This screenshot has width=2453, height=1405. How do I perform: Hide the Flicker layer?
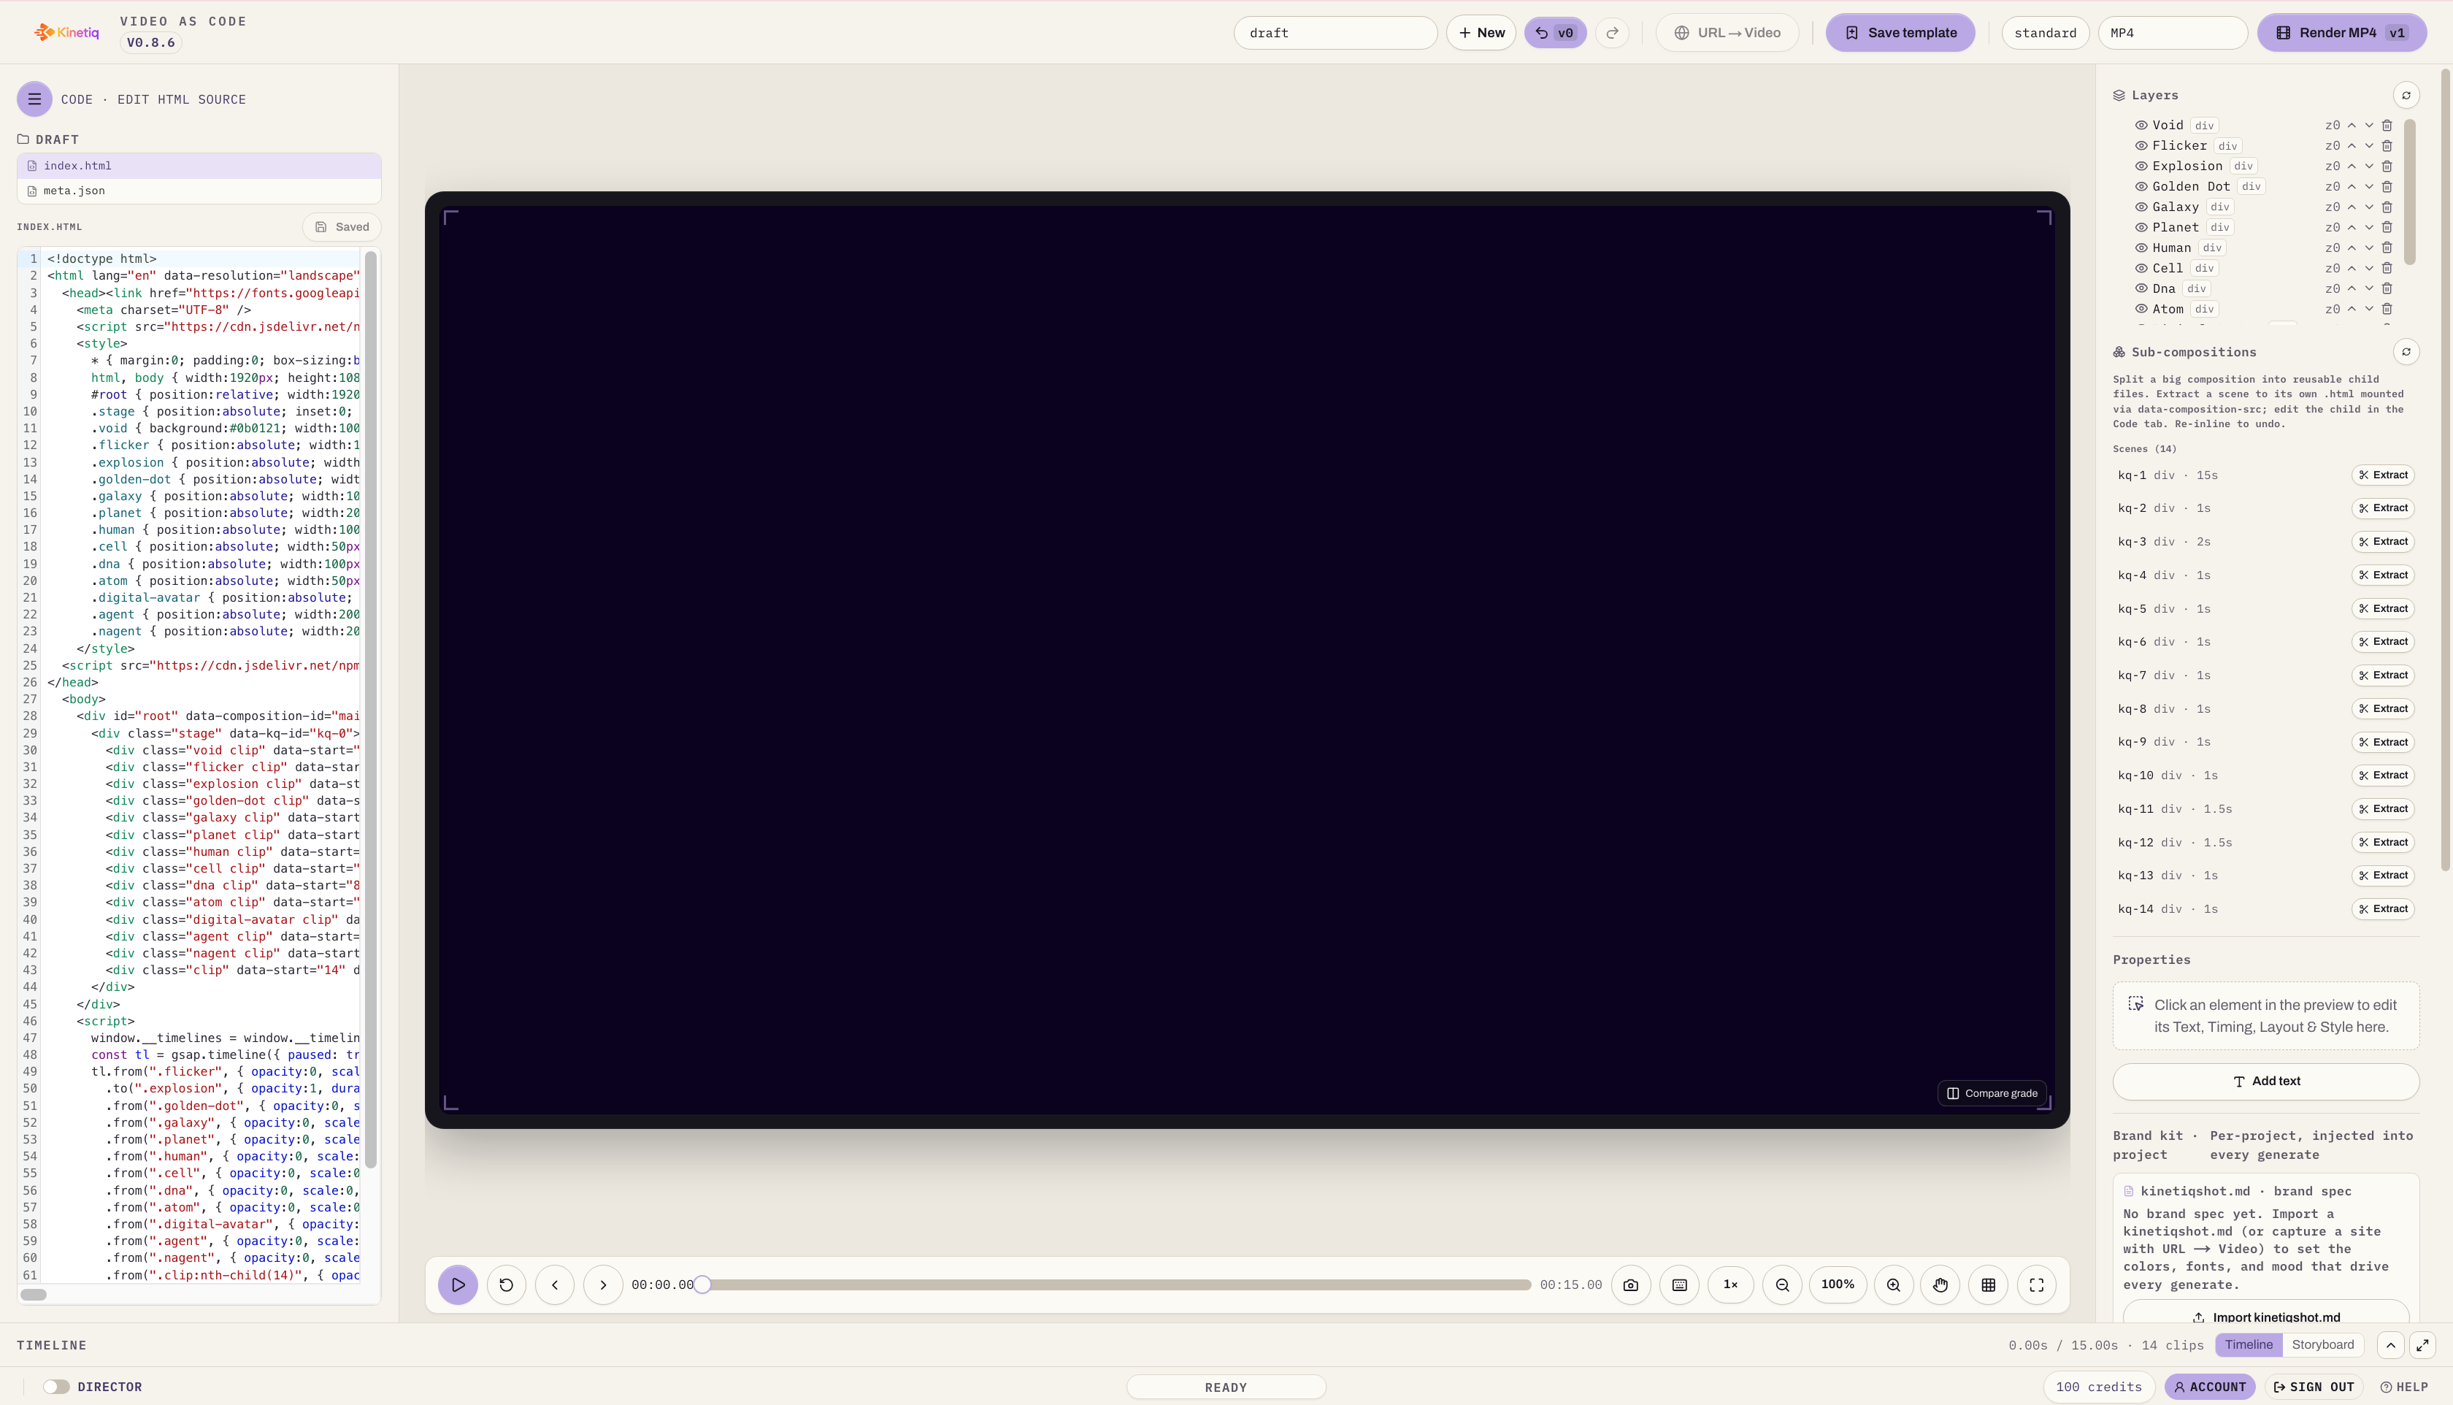pyautogui.click(x=2141, y=146)
